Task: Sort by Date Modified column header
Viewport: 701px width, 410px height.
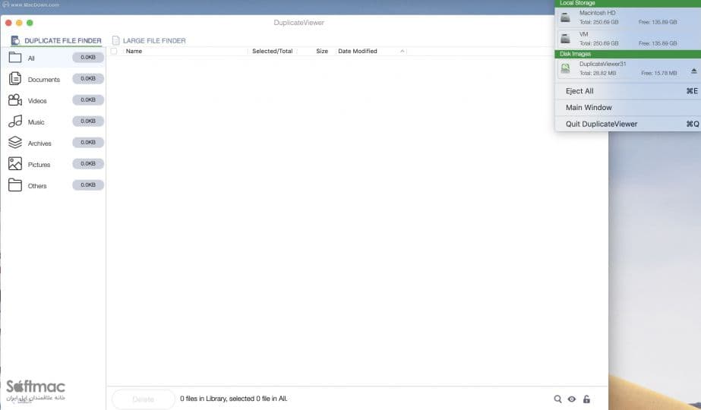Action: pos(358,51)
